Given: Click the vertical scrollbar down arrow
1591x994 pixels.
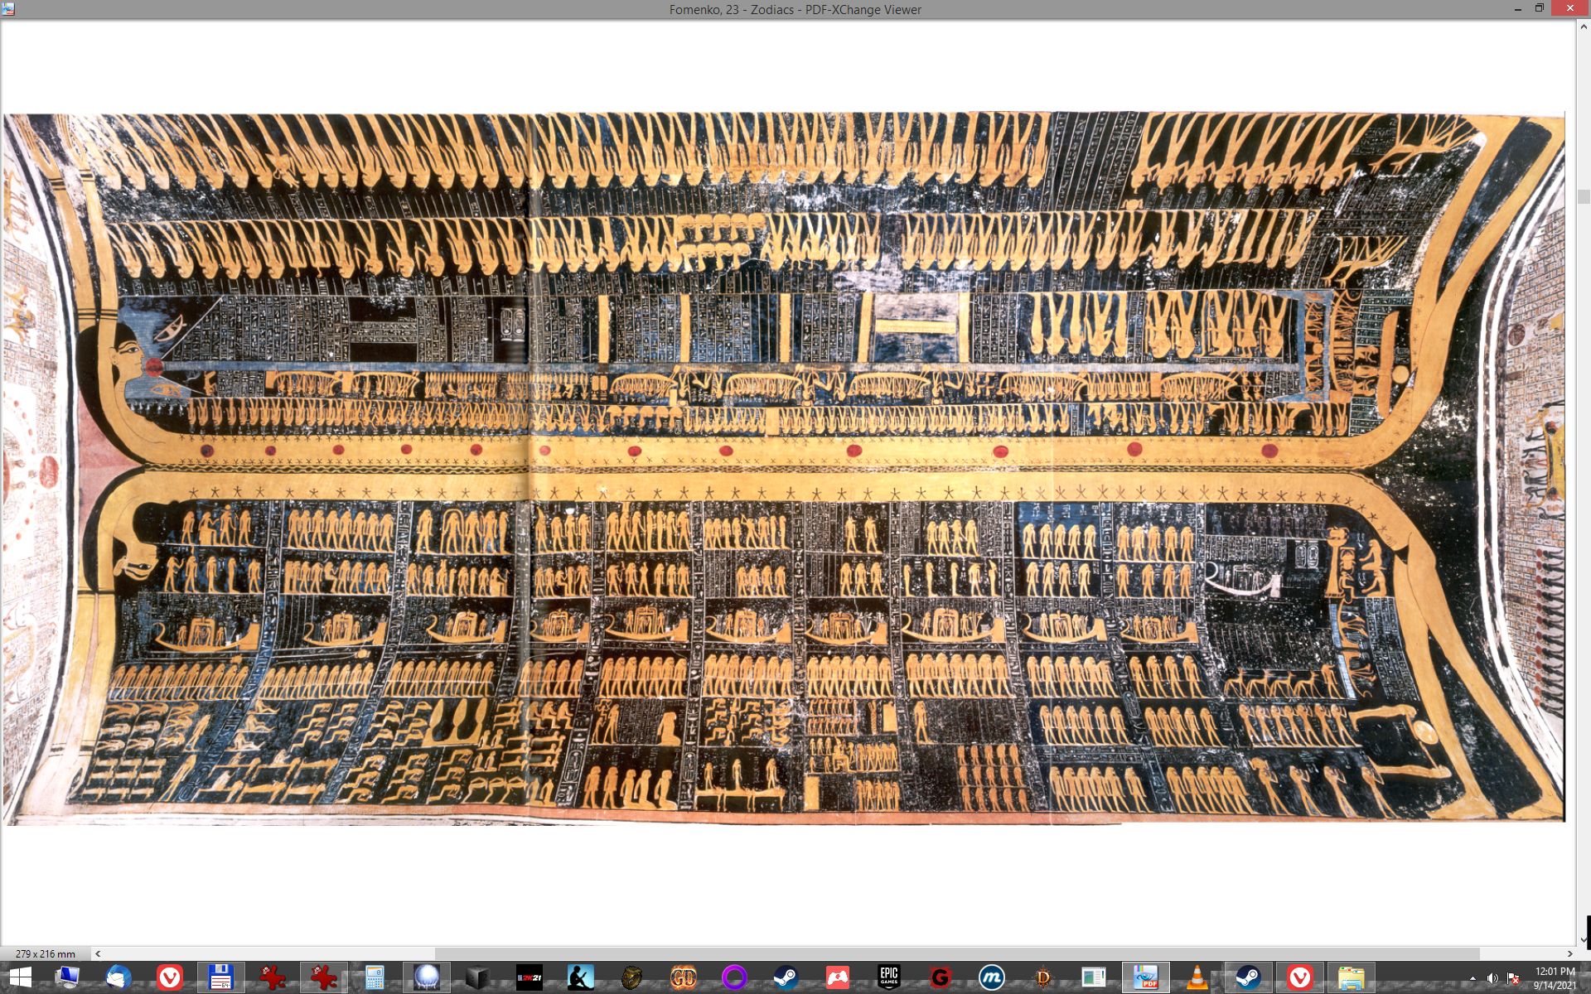Looking at the screenshot, I should pyautogui.click(x=1584, y=939).
